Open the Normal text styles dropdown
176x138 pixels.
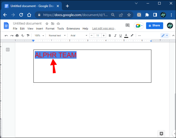pos(57,36)
